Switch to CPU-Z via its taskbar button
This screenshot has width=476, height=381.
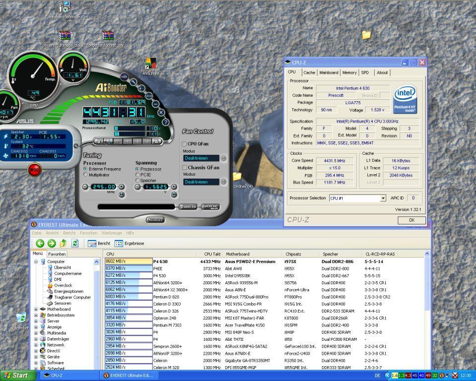pos(69,376)
